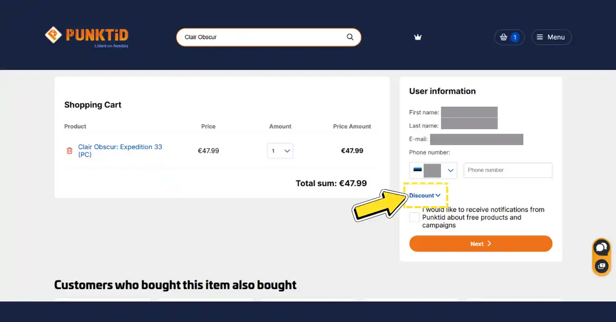Open the live chat bubble icon
The width and height of the screenshot is (616, 322).
[601, 248]
